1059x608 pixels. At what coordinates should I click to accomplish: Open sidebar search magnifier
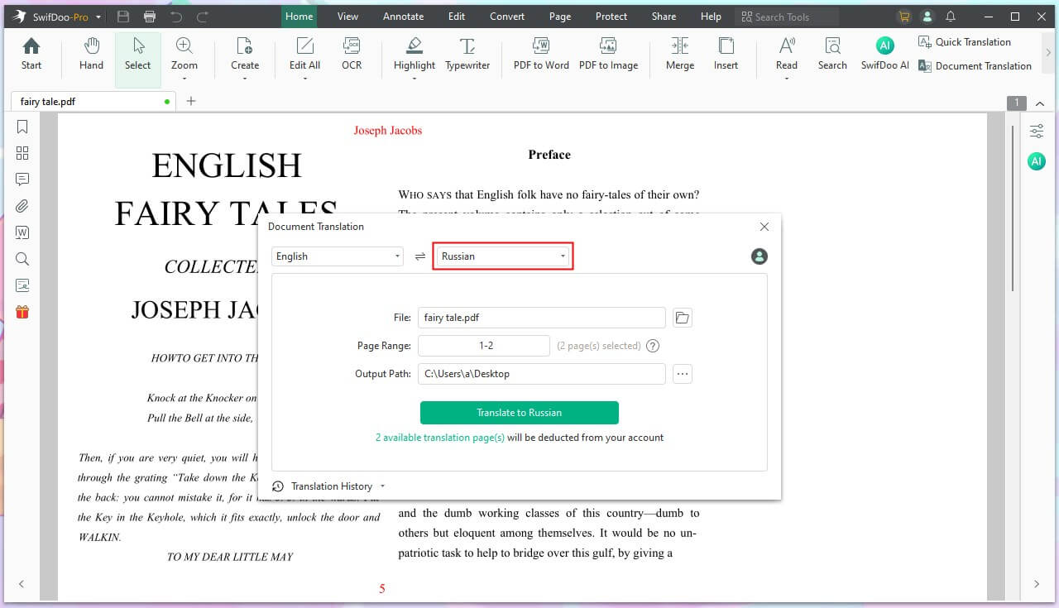pos(22,259)
